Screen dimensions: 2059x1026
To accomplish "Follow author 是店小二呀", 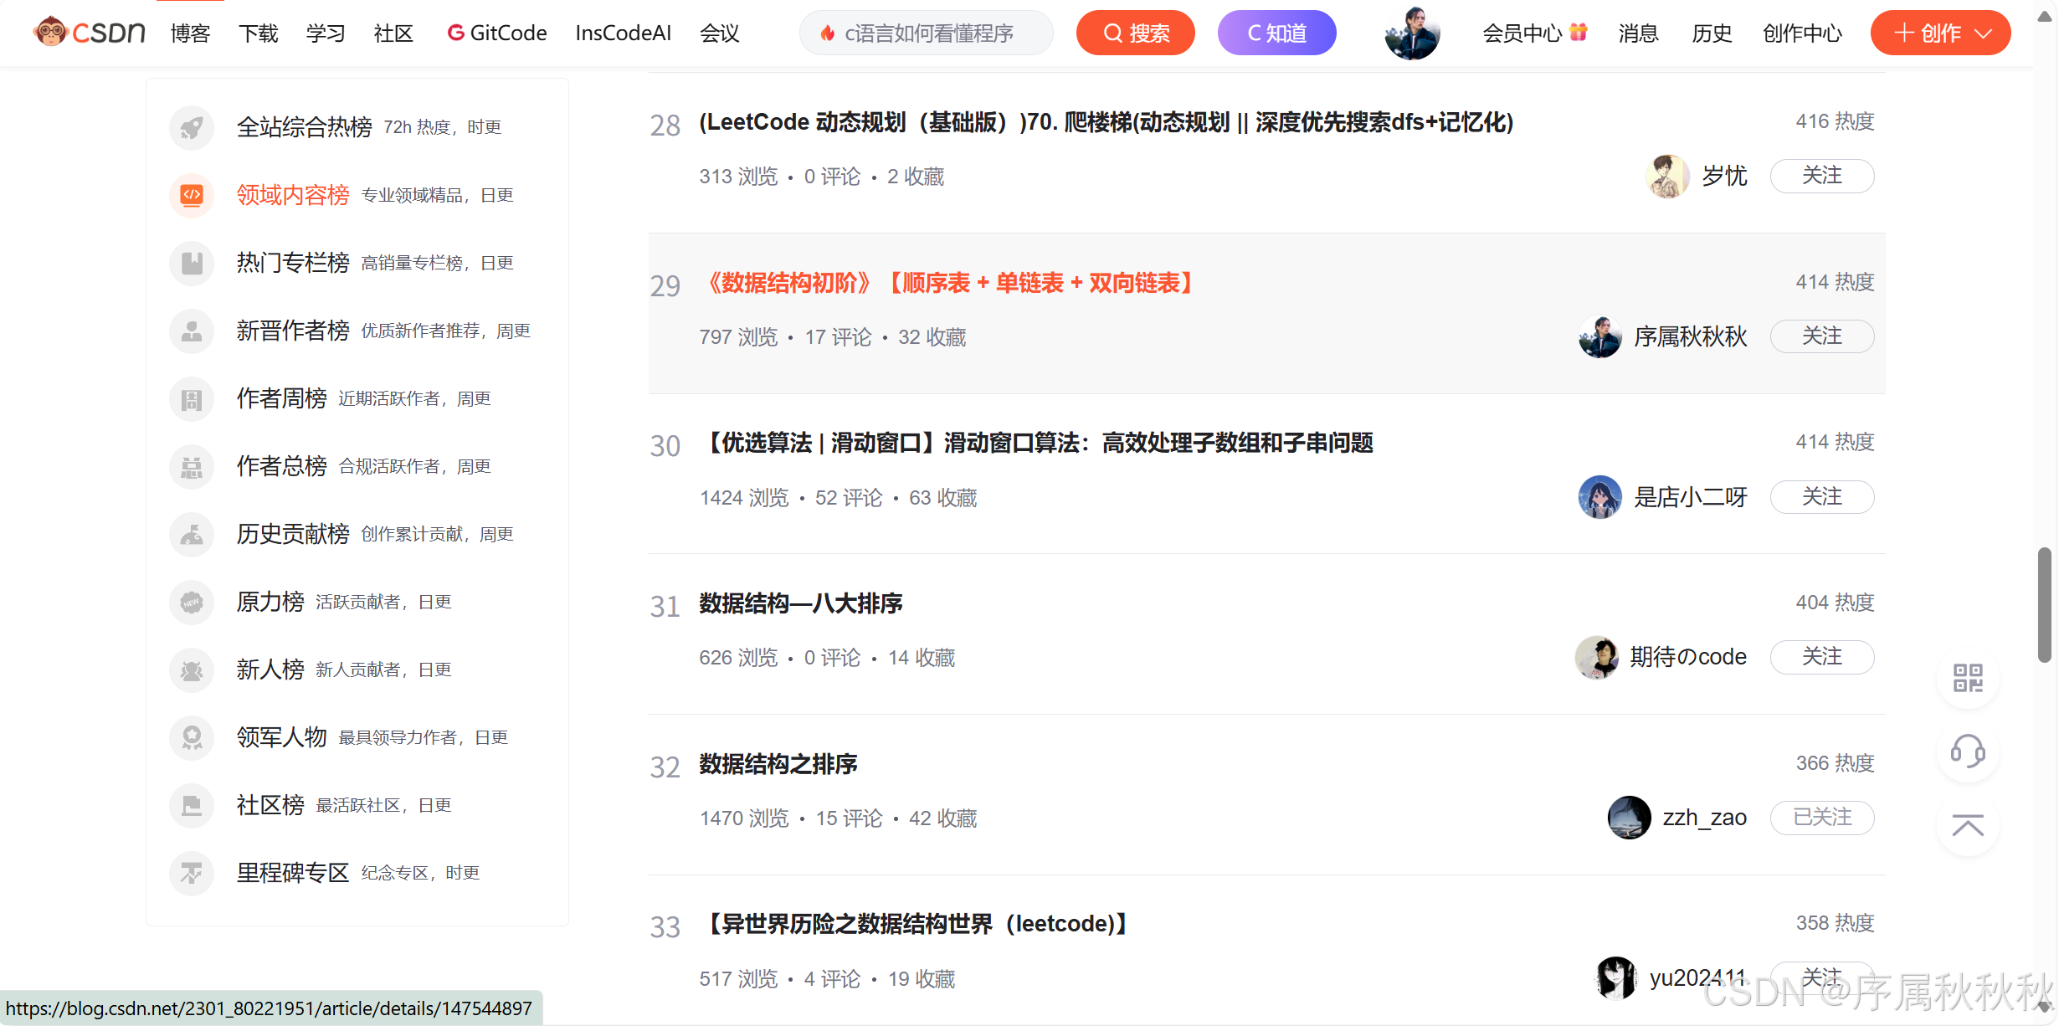I will pos(1821,497).
